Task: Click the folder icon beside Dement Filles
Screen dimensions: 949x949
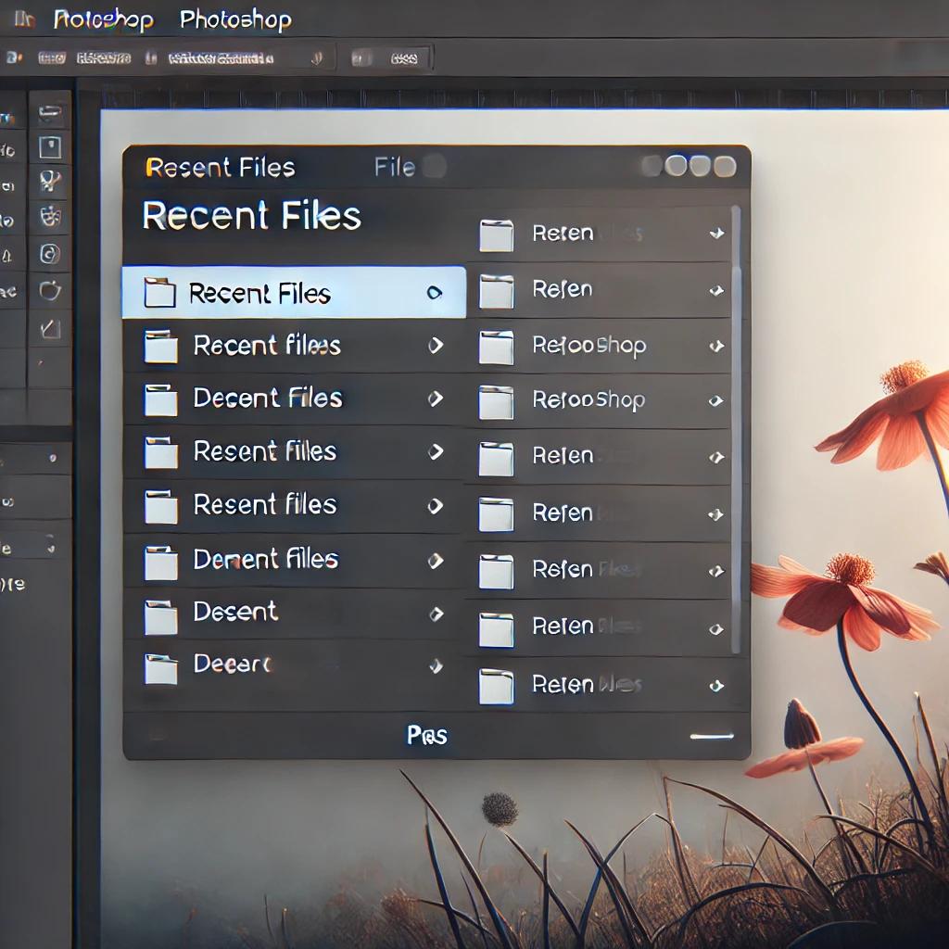Action: (161, 563)
